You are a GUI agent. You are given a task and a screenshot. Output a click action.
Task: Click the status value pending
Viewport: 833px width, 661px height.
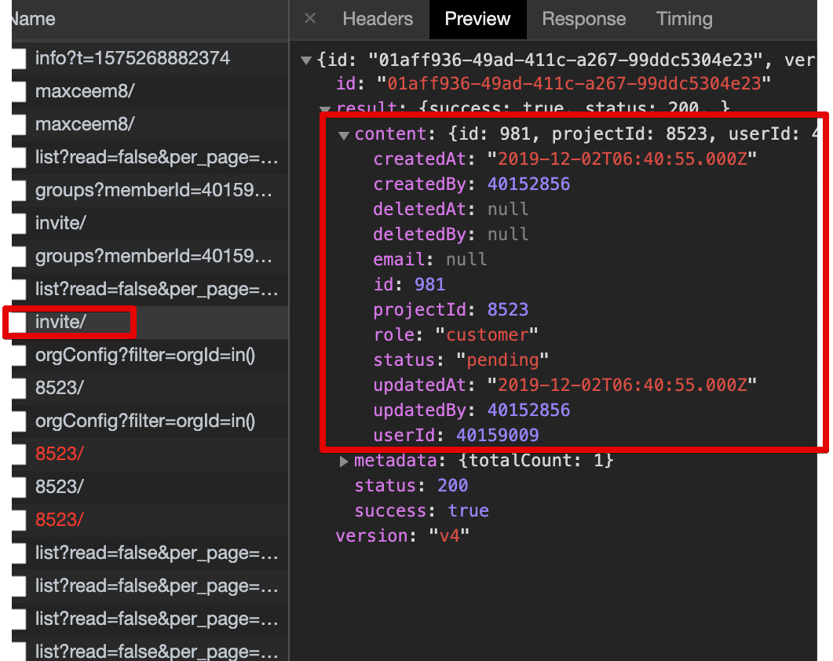coord(502,360)
